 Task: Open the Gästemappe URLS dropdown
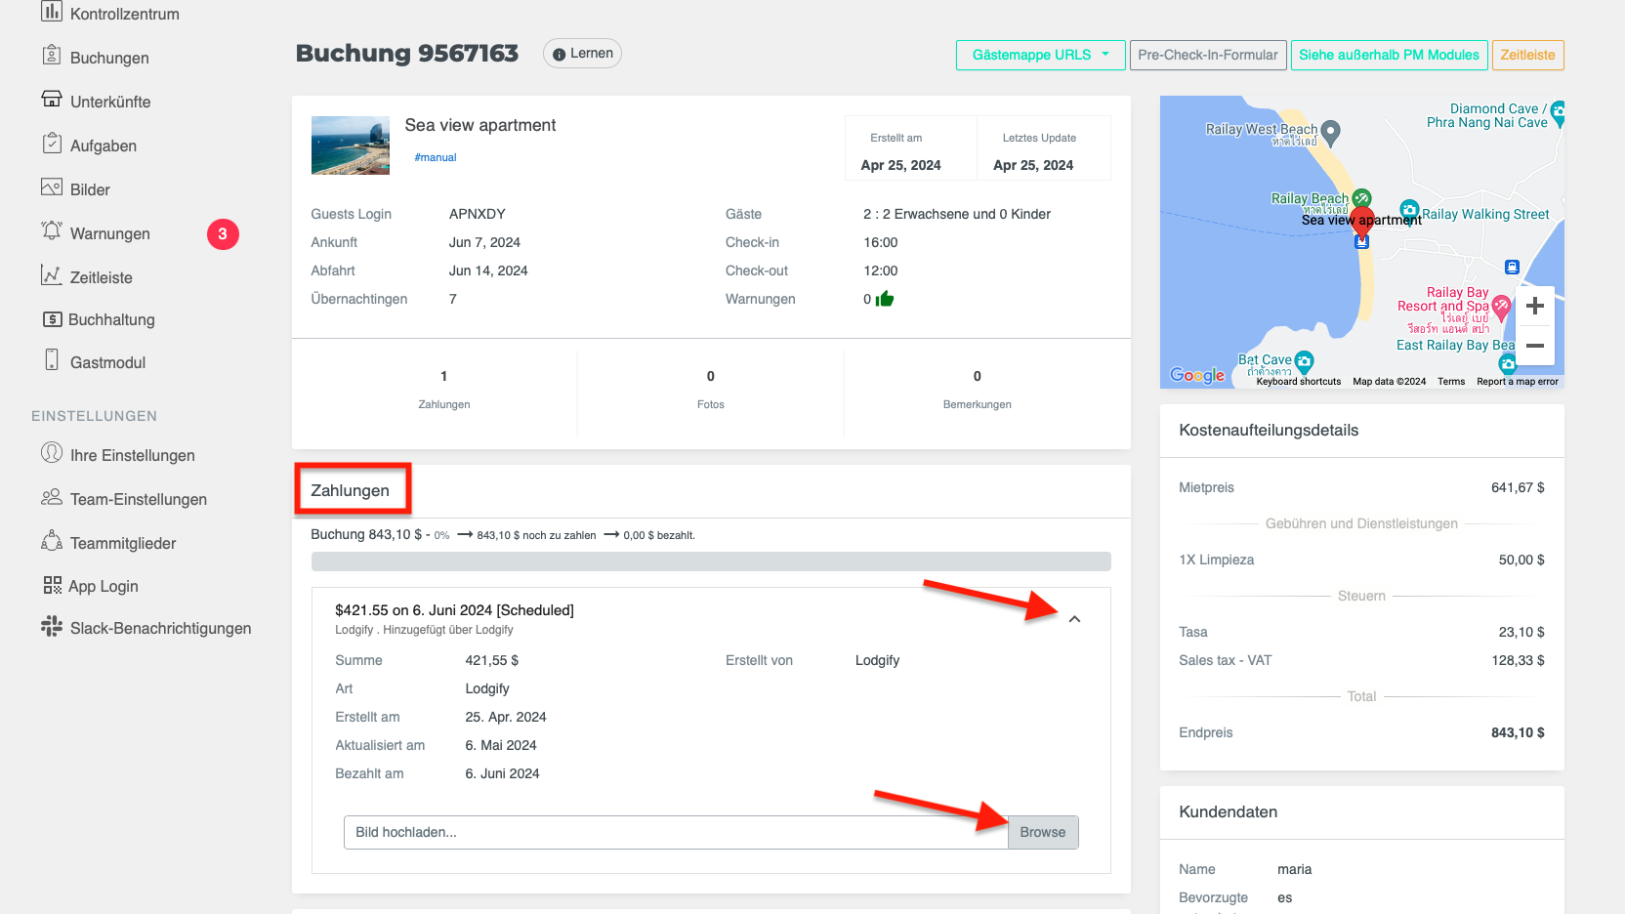pyautogui.click(x=1040, y=55)
